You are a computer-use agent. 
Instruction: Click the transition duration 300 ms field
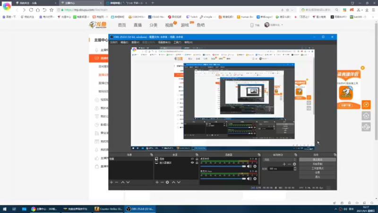point(281,169)
